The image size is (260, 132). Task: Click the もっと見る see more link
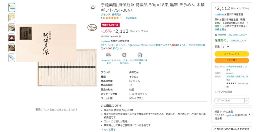[x=109, y=129]
